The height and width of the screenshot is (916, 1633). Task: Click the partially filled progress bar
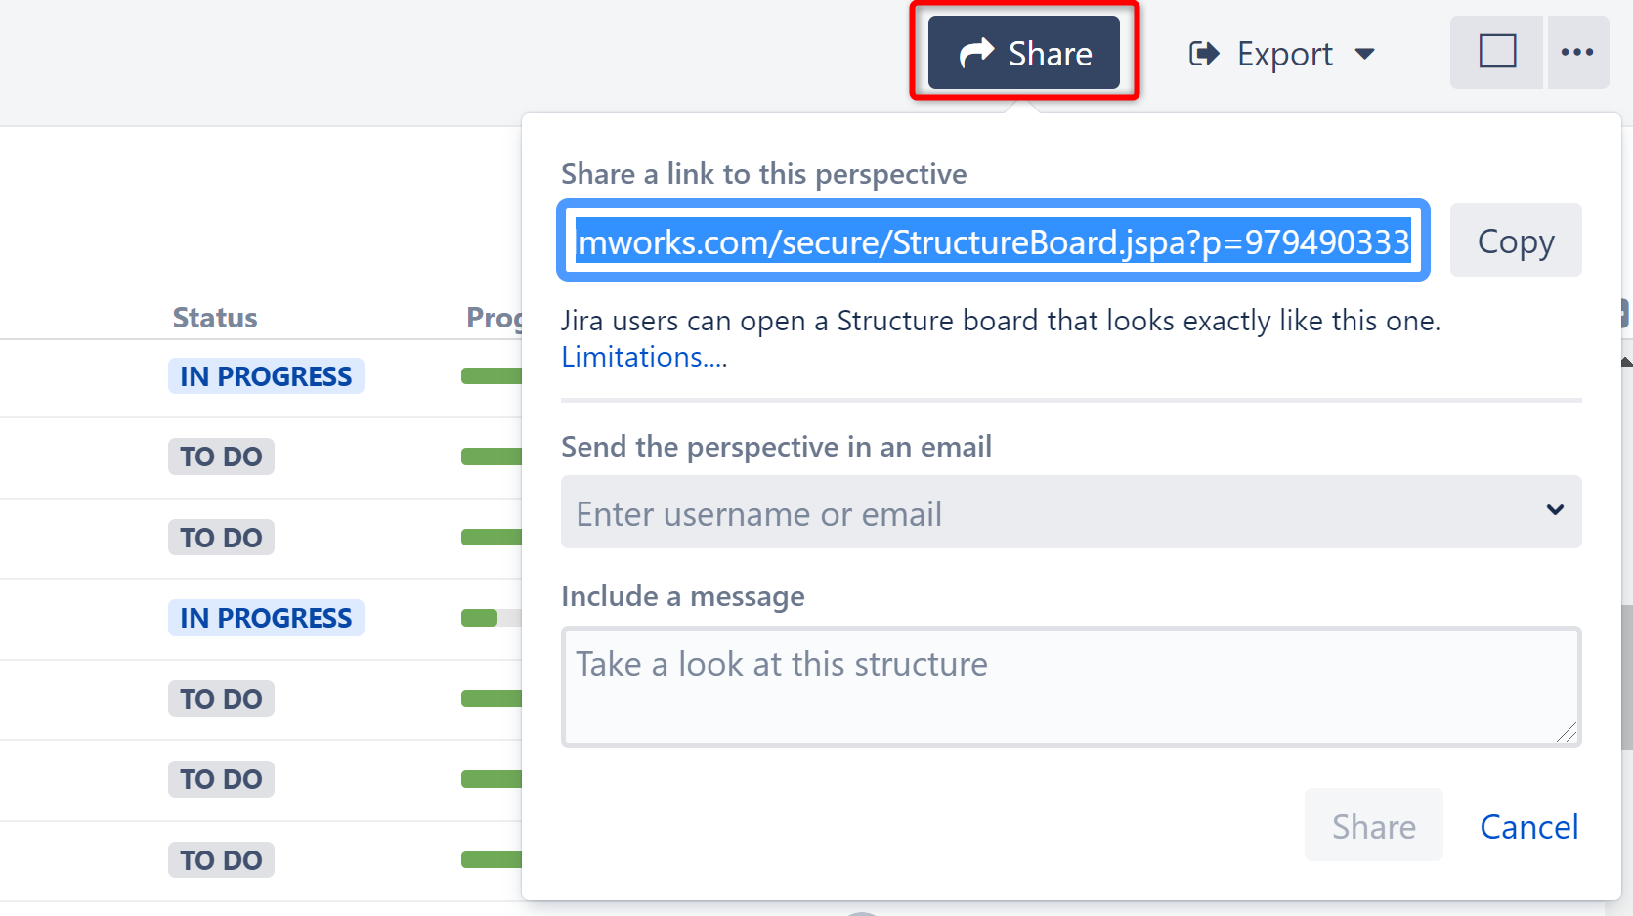[x=491, y=618]
